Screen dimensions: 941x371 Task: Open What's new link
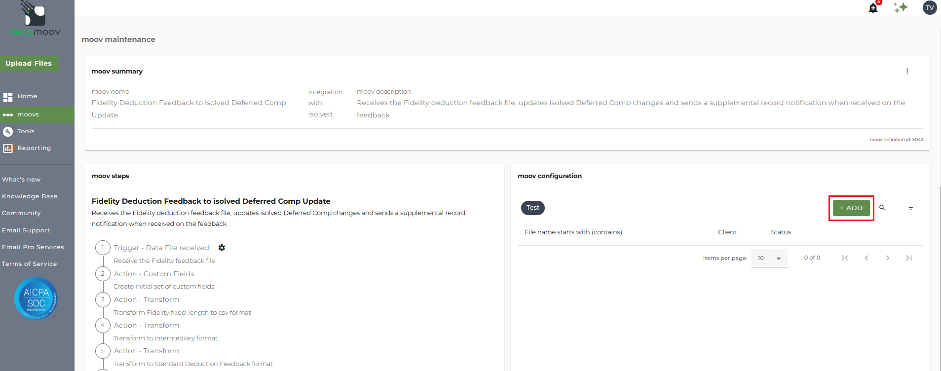tap(21, 180)
